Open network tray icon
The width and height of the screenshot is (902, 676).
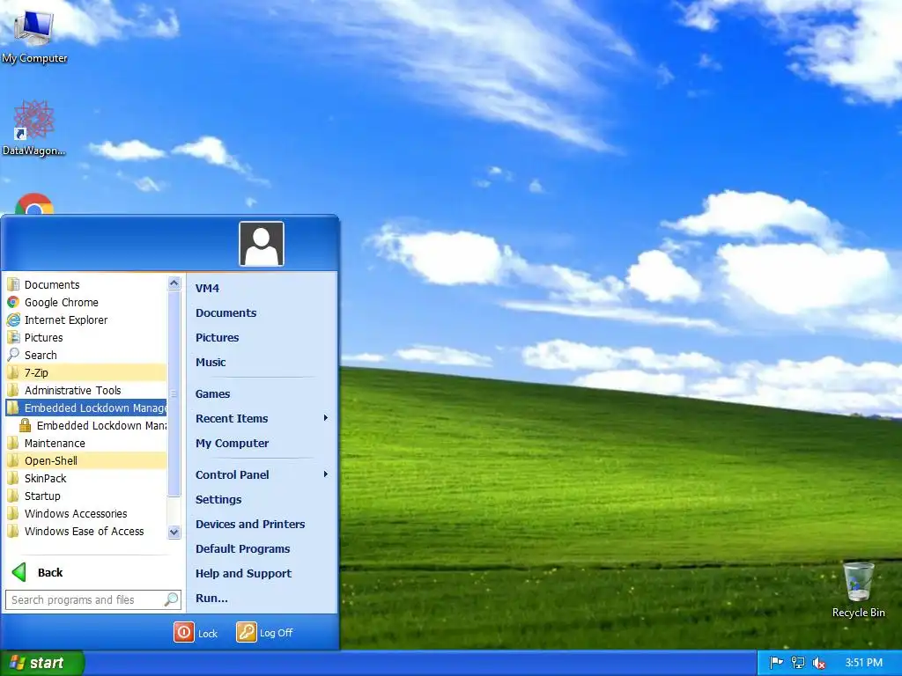click(798, 663)
